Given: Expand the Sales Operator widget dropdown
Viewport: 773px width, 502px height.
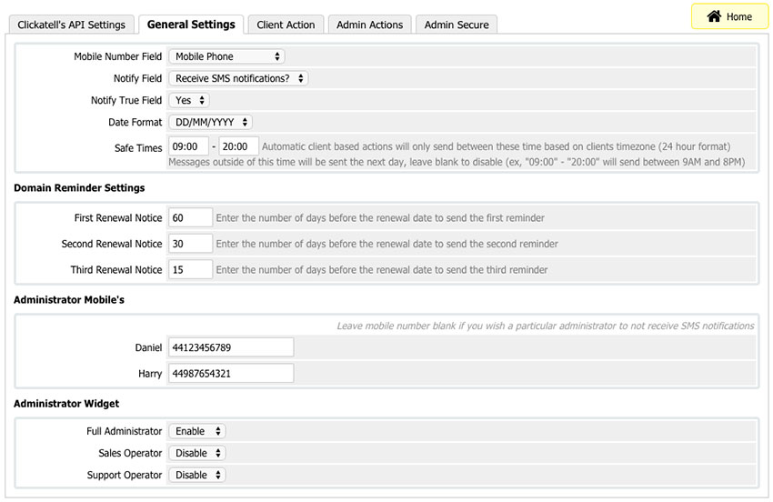Looking at the screenshot, I should click(196, 453).
